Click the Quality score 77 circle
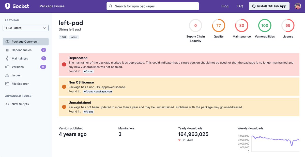This screenshot has width=305, height=157. [x=219, y=25]
